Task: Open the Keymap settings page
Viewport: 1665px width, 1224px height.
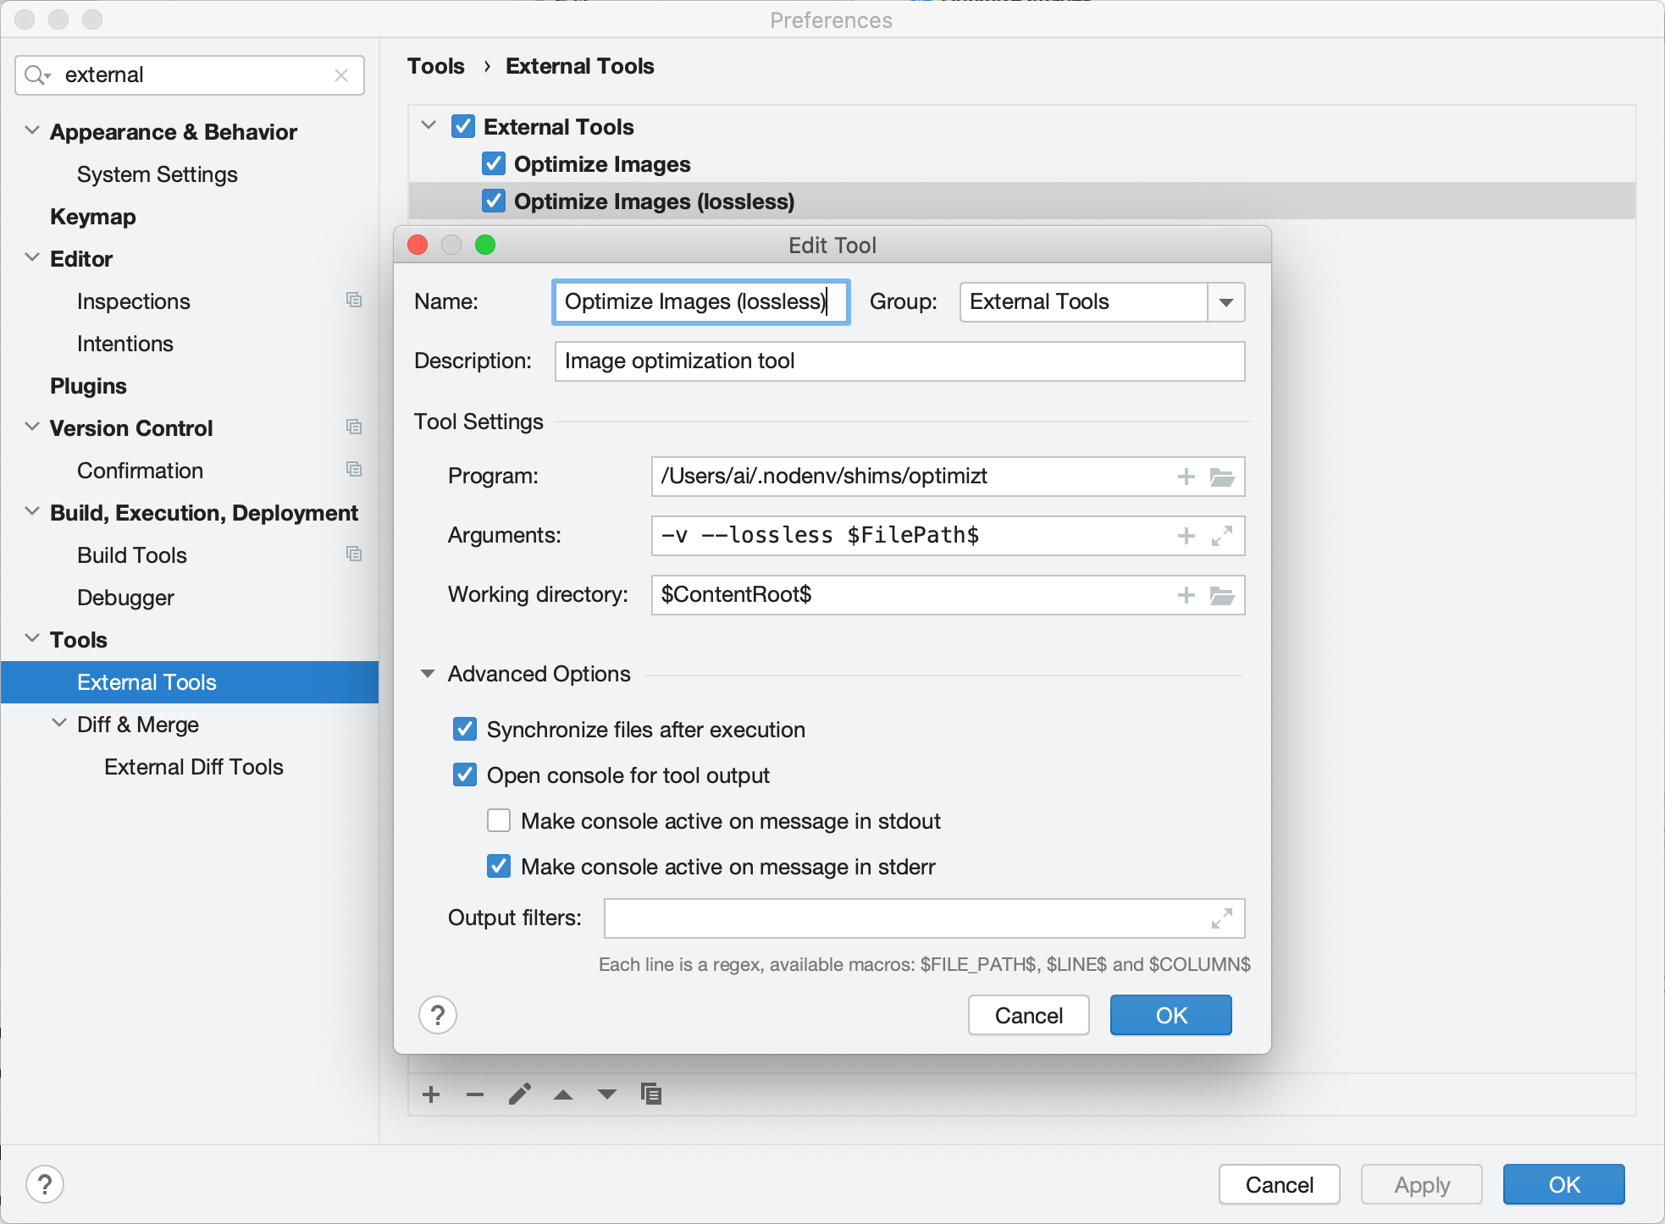Action: point(92,217)
